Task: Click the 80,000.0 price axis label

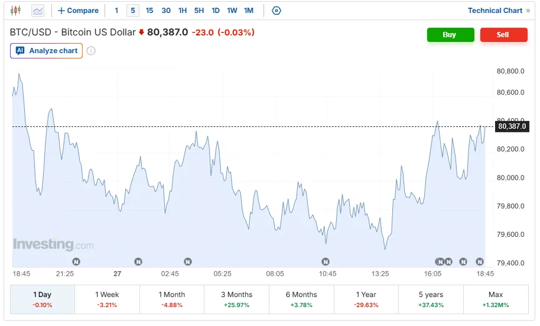Action: click(x=510, y=178)
